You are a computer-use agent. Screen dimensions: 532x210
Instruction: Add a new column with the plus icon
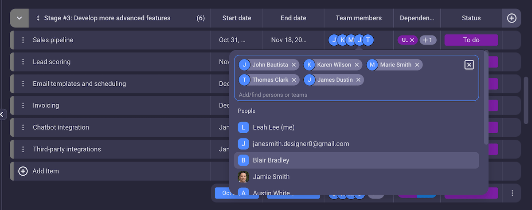click(512, 18)
